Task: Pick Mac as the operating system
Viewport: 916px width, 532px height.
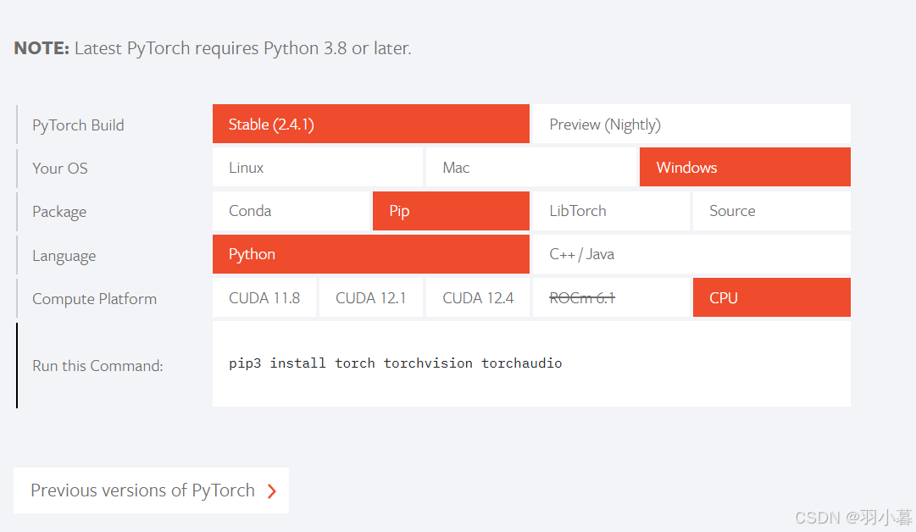Action: pos(531,167)
